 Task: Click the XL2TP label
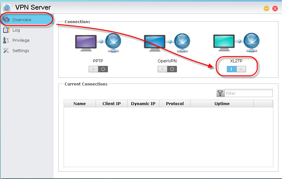tap(236, 61)
